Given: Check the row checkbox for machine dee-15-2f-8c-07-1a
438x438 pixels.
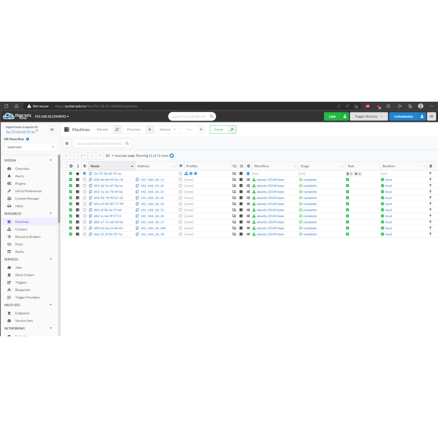Looking at the screenshot, I should click(64, 234).
